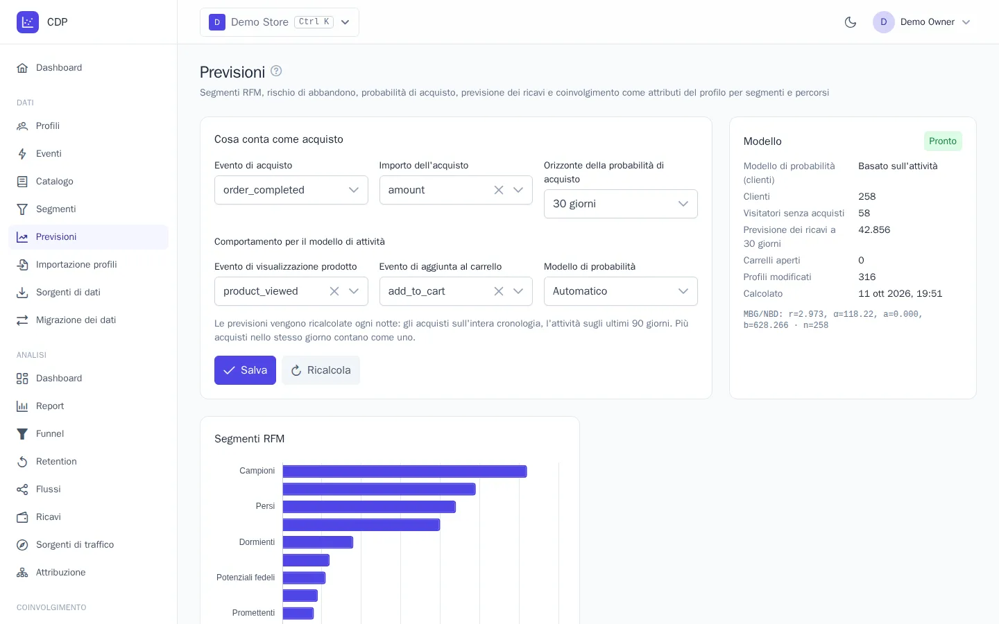This screenshot has height=624, width=999.
Task: Remove the add_to_cart selection
Action: click(x=499, y=291)
